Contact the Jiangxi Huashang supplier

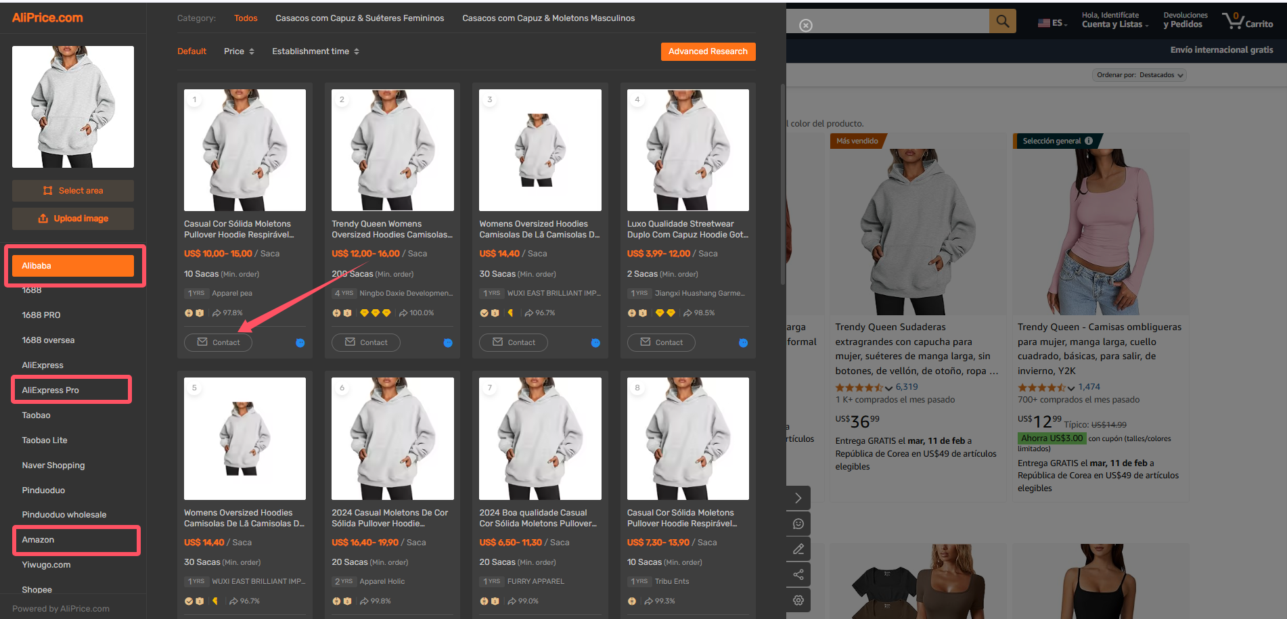click(x=661, y=342)
